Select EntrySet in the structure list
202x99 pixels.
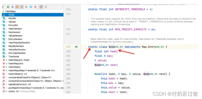[13, 25]
